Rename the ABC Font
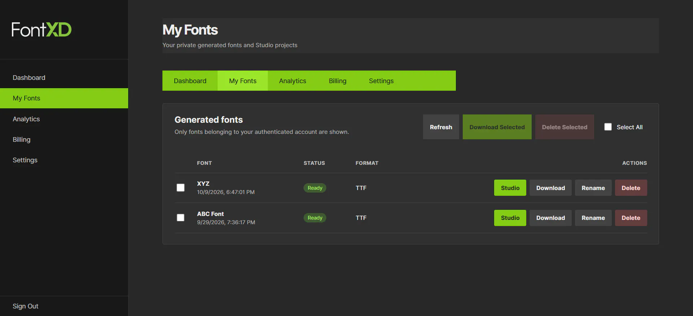This screenshot has width=693, height=316. 593,218
